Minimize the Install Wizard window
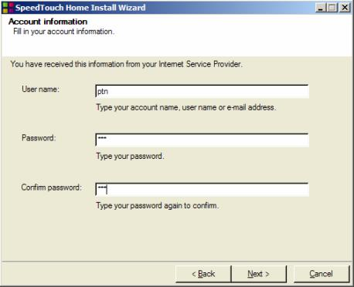 click(320, 8)
